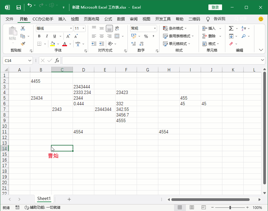Viewport: 268px width, 211px height.
Task: Click the Find magnifier icon
Action: coord(244,36)
